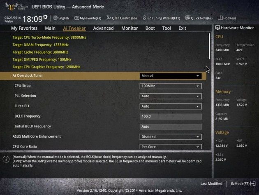Open the Boot tab
Screen dimensions: 259x195
click(150, 28)
